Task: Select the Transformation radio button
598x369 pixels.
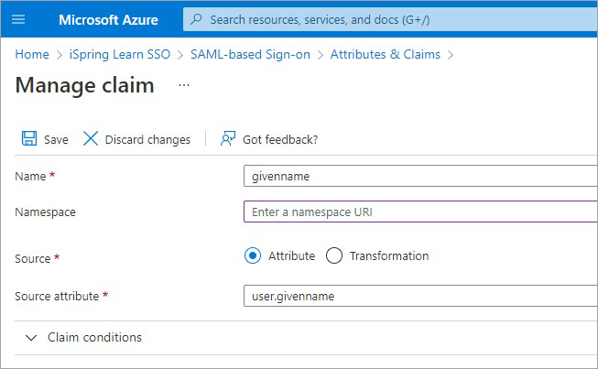Action: click(x=334, y=255)
